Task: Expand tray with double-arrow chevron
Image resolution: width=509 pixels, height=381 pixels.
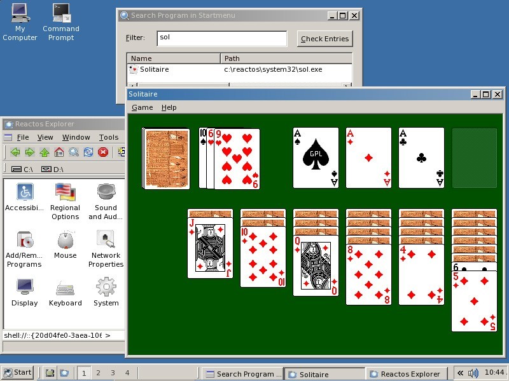Action: point(460,373)
